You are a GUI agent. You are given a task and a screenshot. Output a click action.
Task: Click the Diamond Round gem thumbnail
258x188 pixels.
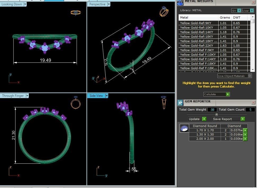[x=184, y=128]
